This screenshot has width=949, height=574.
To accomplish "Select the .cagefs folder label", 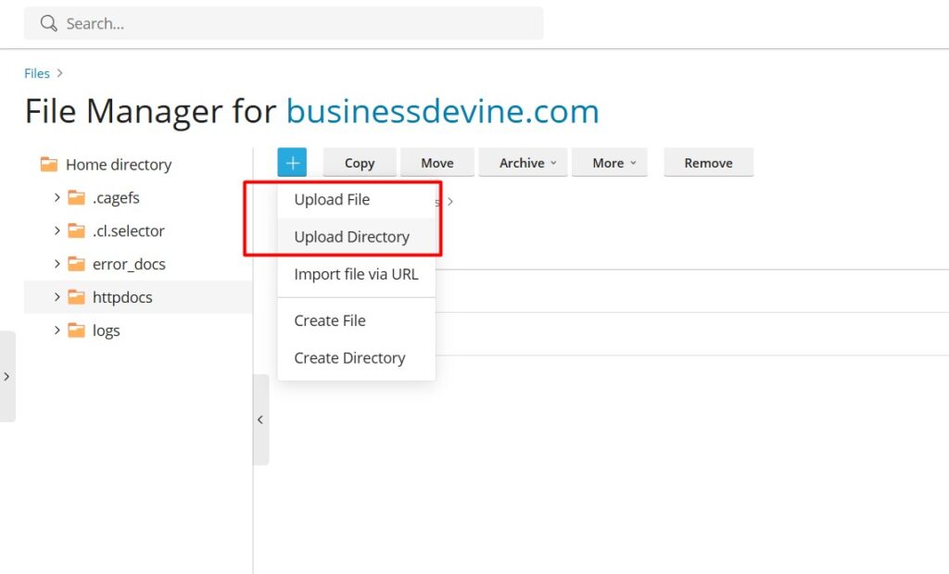I will (116, 198).
